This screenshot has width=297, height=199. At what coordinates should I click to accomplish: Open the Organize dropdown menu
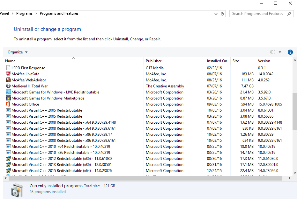pos(18,52)
